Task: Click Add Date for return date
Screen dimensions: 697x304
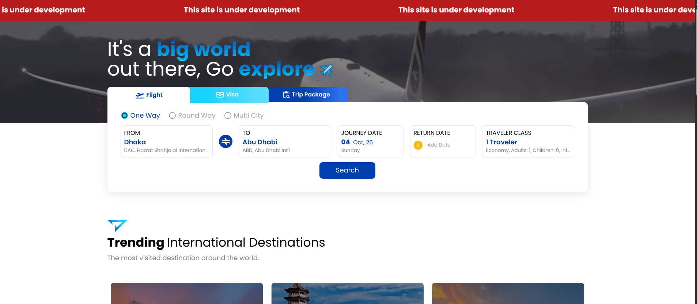Action: pos(439,145)
